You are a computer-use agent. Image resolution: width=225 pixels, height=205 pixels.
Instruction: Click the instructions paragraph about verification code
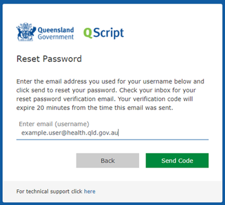[110, 94]
